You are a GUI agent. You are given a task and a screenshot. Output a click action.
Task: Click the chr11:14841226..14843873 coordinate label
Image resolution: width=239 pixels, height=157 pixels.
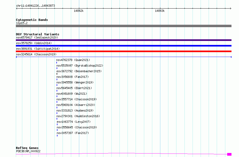pyautogui.click(x=35, y=6)
